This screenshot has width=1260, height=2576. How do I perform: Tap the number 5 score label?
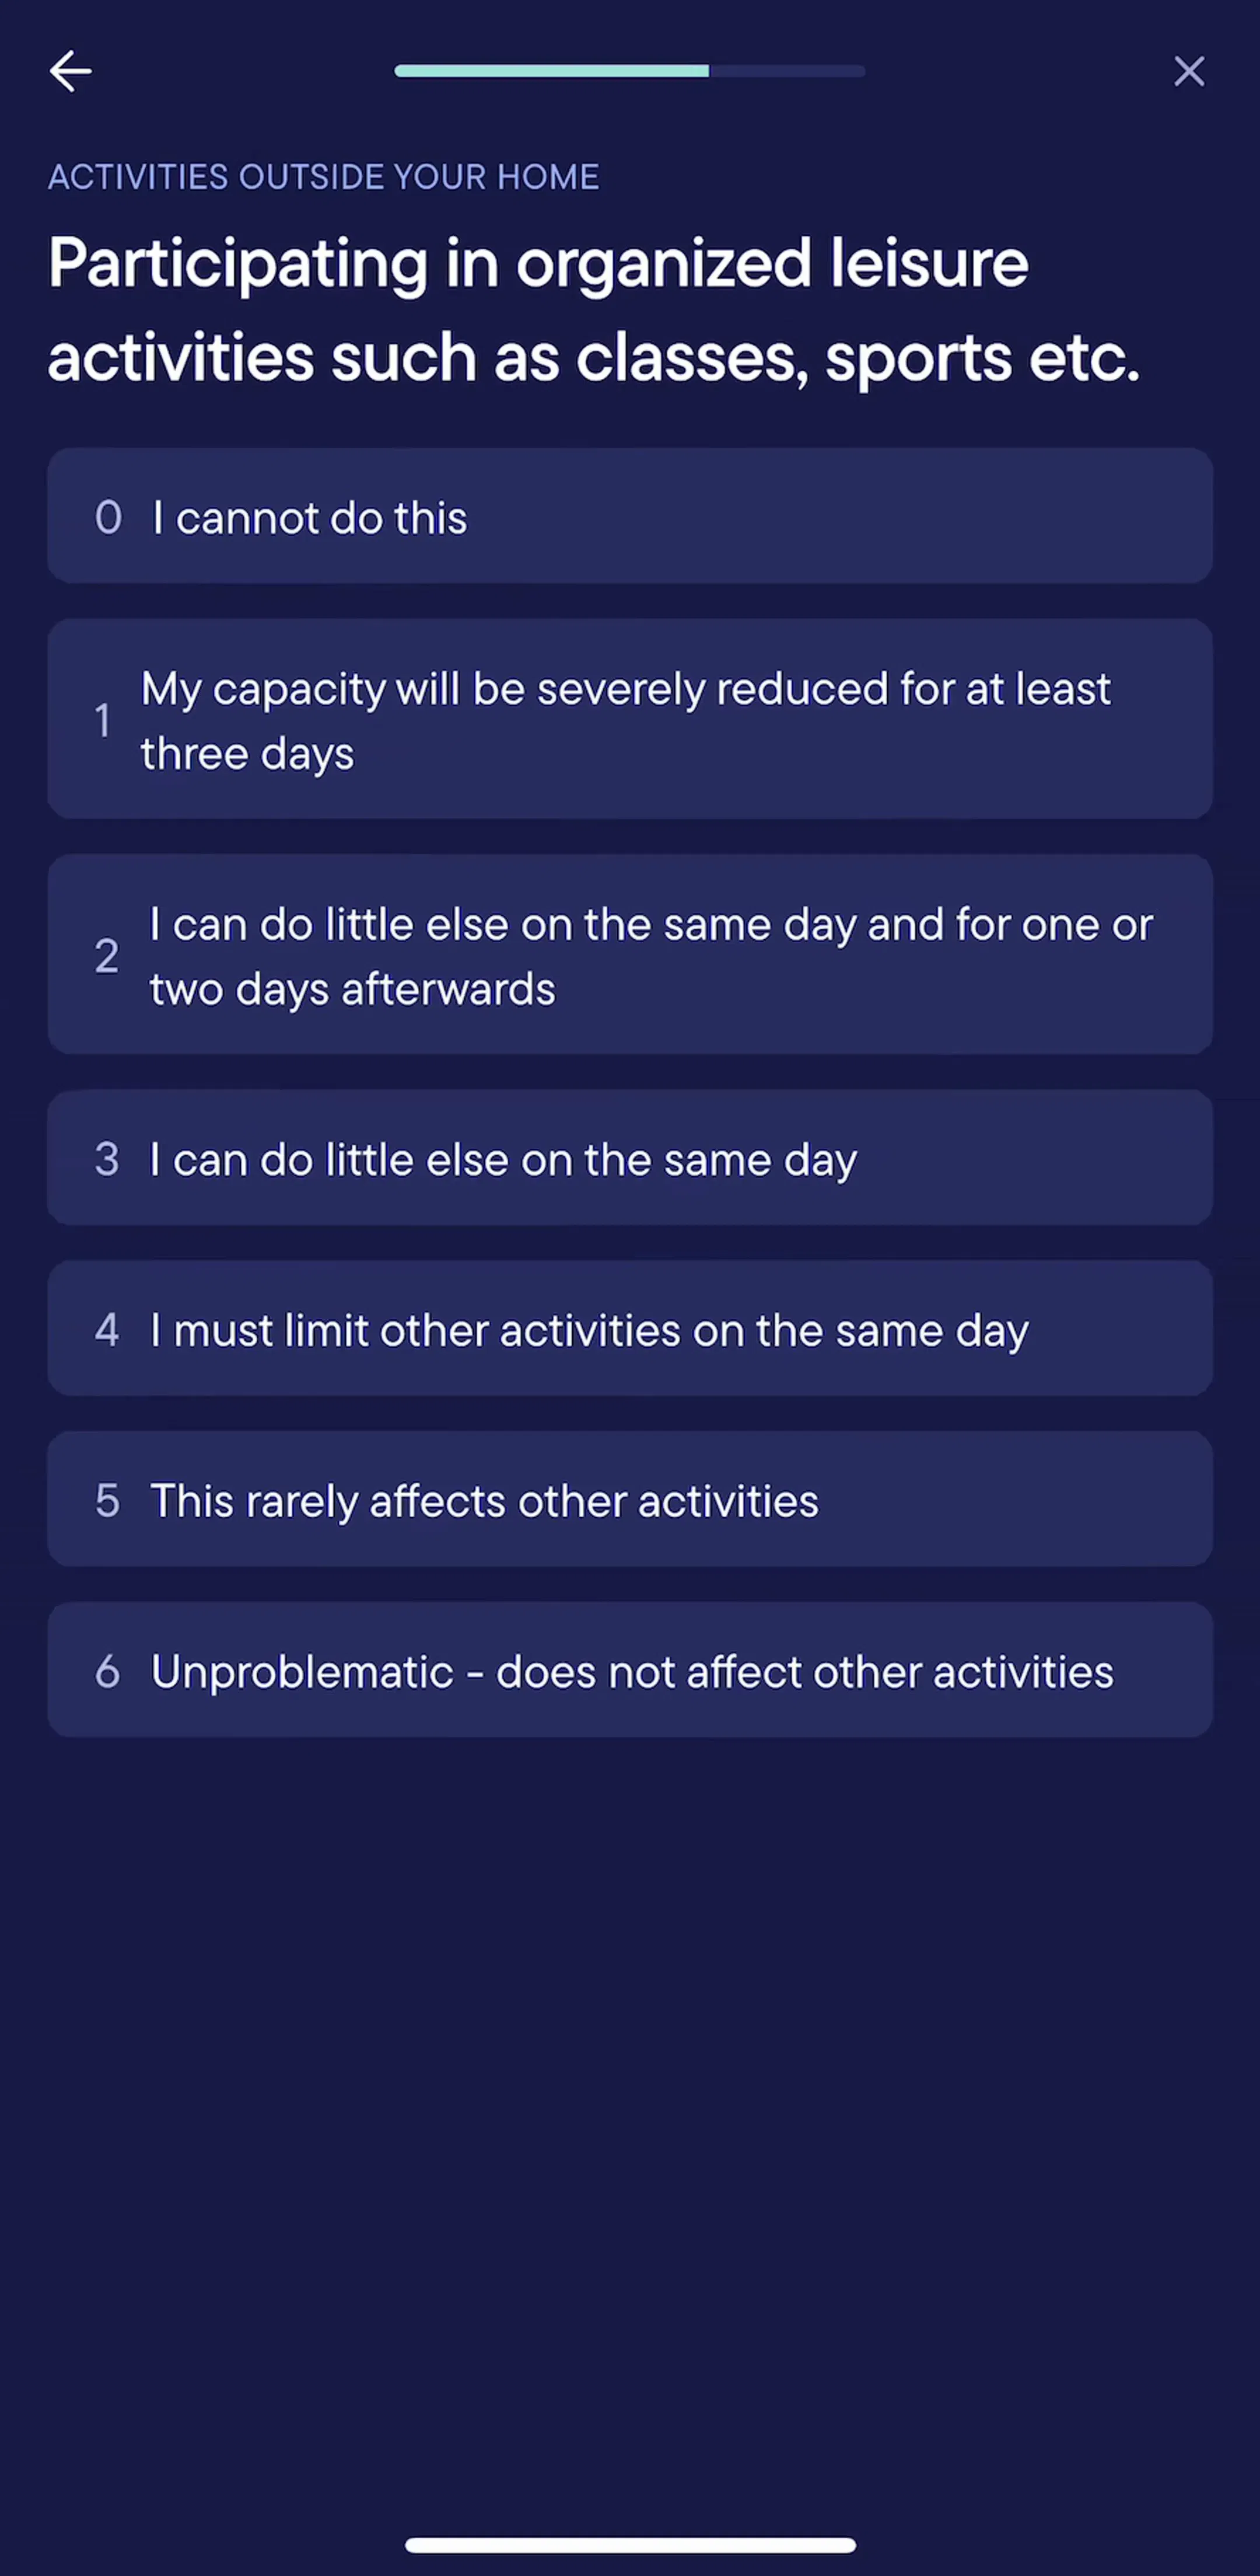pyautogui.click(x=107, y=1501)
